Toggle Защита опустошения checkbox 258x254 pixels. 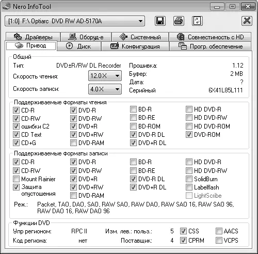click(x=16, y=187)
